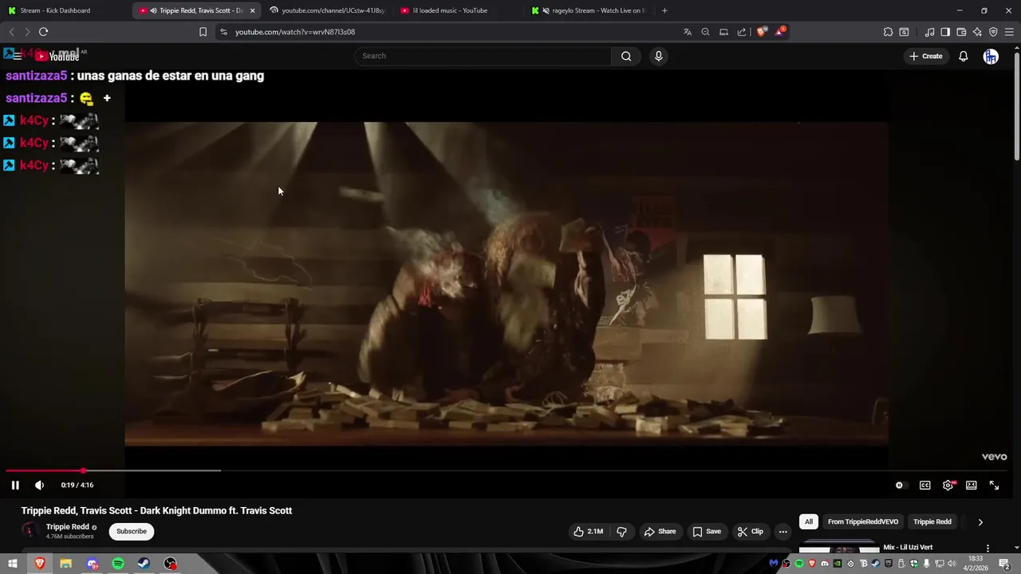
Task: Open the YouTube account avatar menu
Action: click(991, 56)
